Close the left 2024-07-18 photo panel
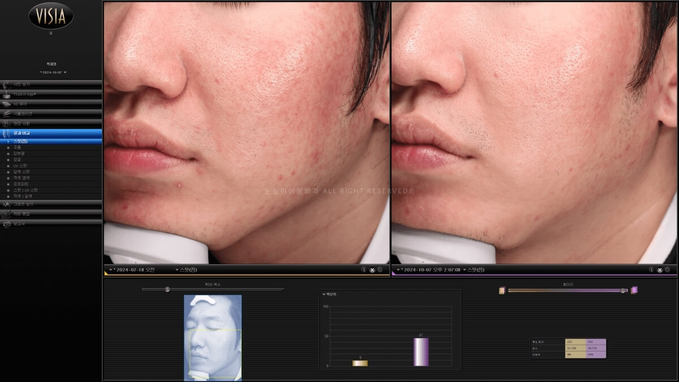 click(372, 270)
